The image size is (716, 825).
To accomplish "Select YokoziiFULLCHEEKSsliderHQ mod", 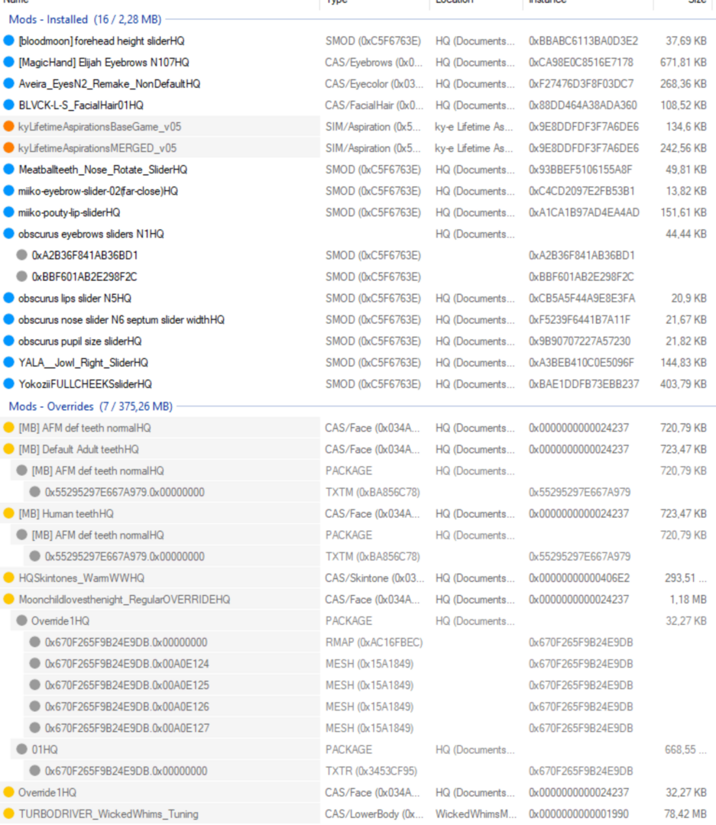I will (86, 384).
